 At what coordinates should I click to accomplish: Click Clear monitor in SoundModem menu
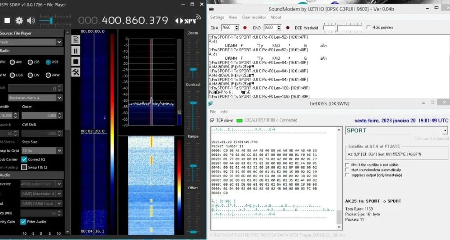point(254,18)
